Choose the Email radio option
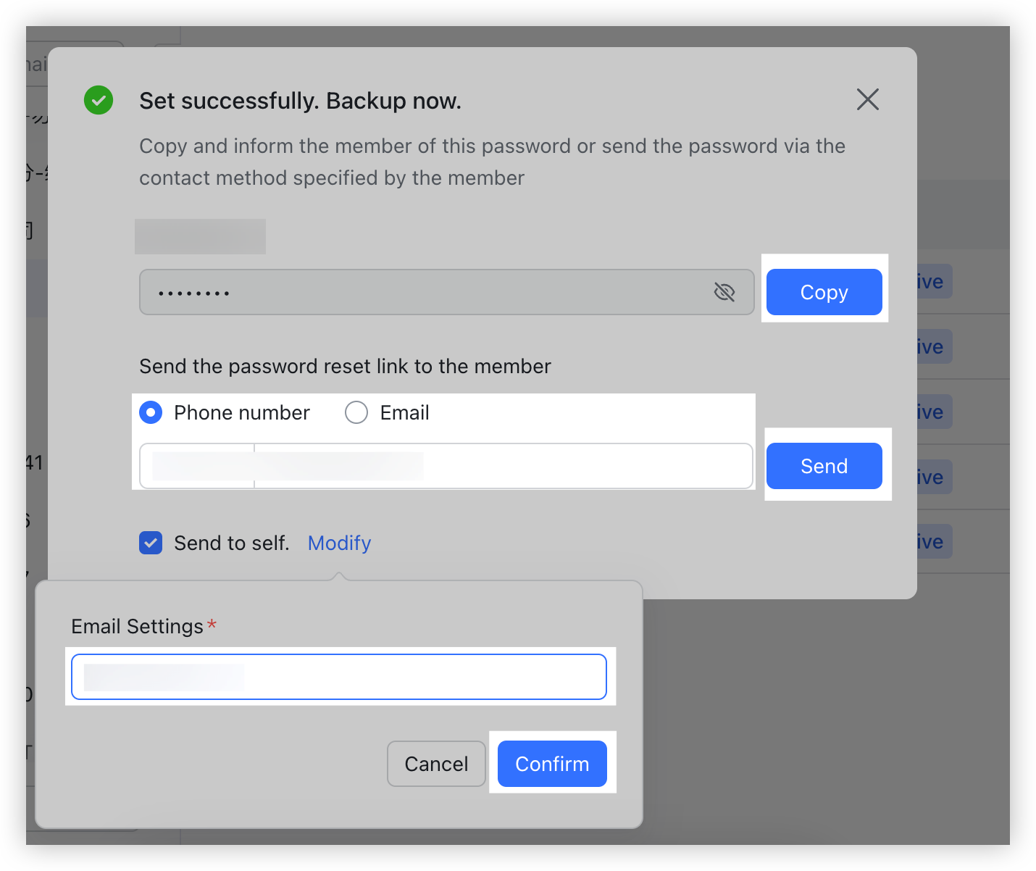Image resolution: width=1036 pixels, height=871 pixels. point(356,412)
